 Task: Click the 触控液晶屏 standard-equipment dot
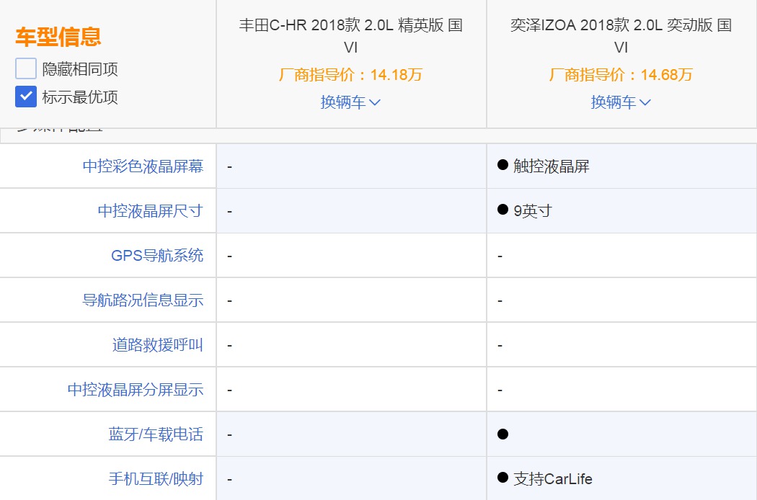point(503,165)
